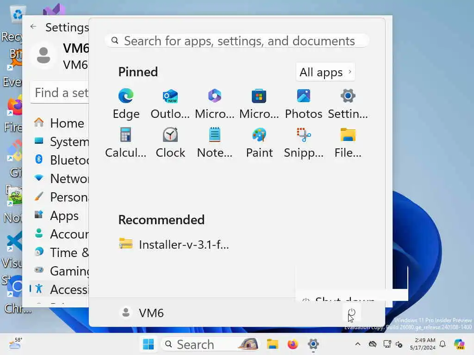
Task: Open Notepad++ desktop shortcut
Action: (12, 204)
